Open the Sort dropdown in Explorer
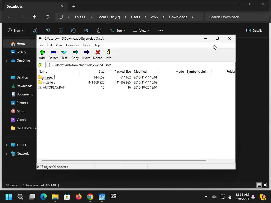The width and height of the screenshot is (271, 203). (118, 31)
